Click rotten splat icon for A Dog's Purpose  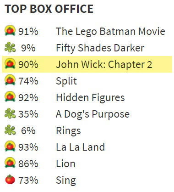[10, 113]
